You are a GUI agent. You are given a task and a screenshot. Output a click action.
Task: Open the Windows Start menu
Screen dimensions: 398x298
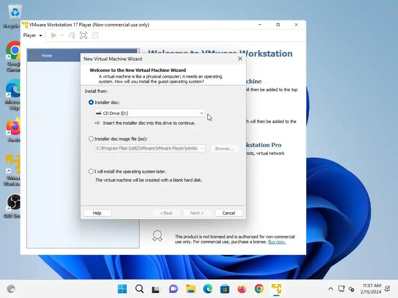coord(122,289)
